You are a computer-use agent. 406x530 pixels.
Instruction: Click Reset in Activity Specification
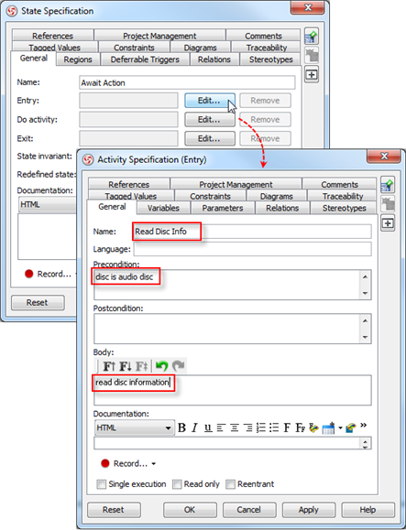(114, 510)
